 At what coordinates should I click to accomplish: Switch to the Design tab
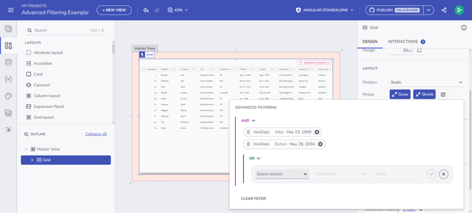(370, 41)
